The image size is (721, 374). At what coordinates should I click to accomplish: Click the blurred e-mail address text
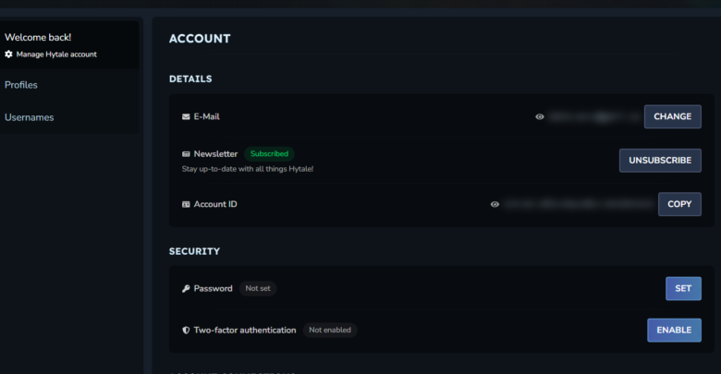[592, 117]
